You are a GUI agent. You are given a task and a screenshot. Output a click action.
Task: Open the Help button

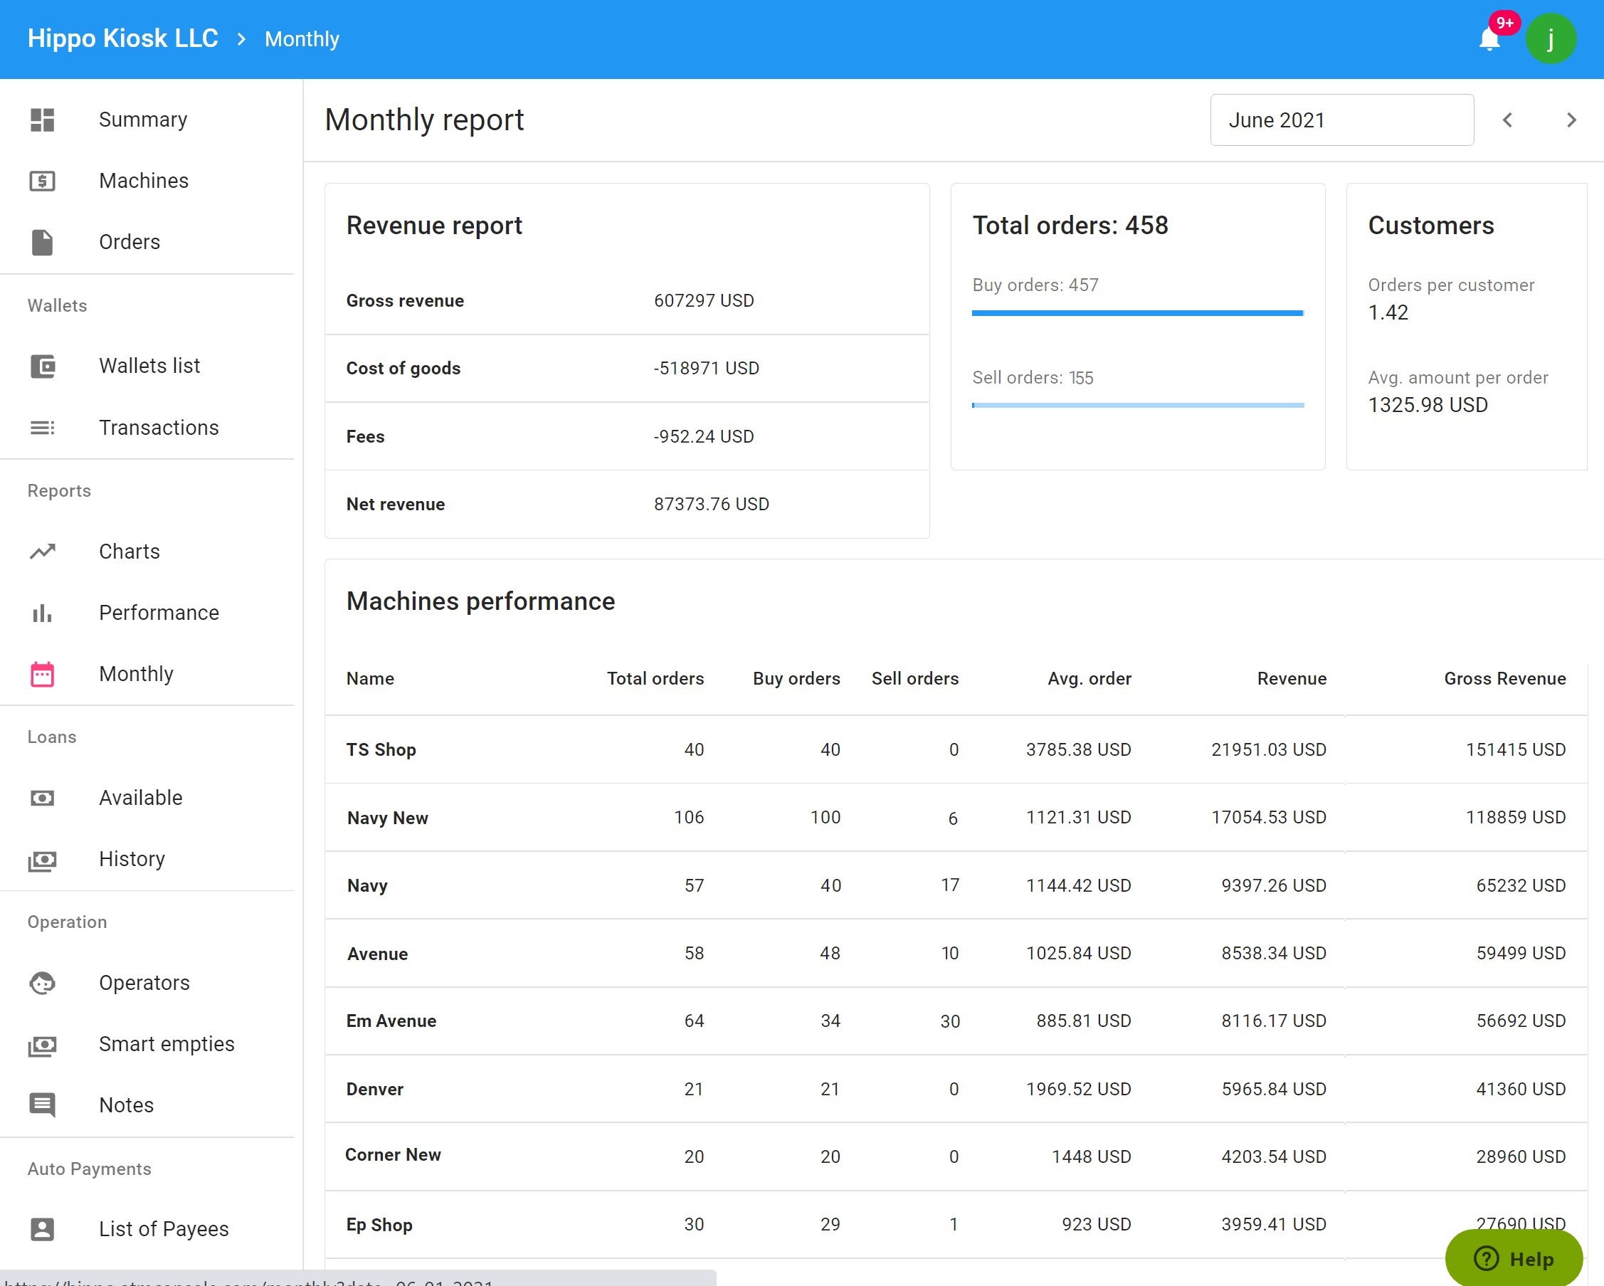click(x=1516, y=1258)
